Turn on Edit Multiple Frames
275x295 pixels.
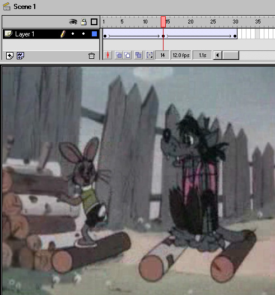click(138, 55)
